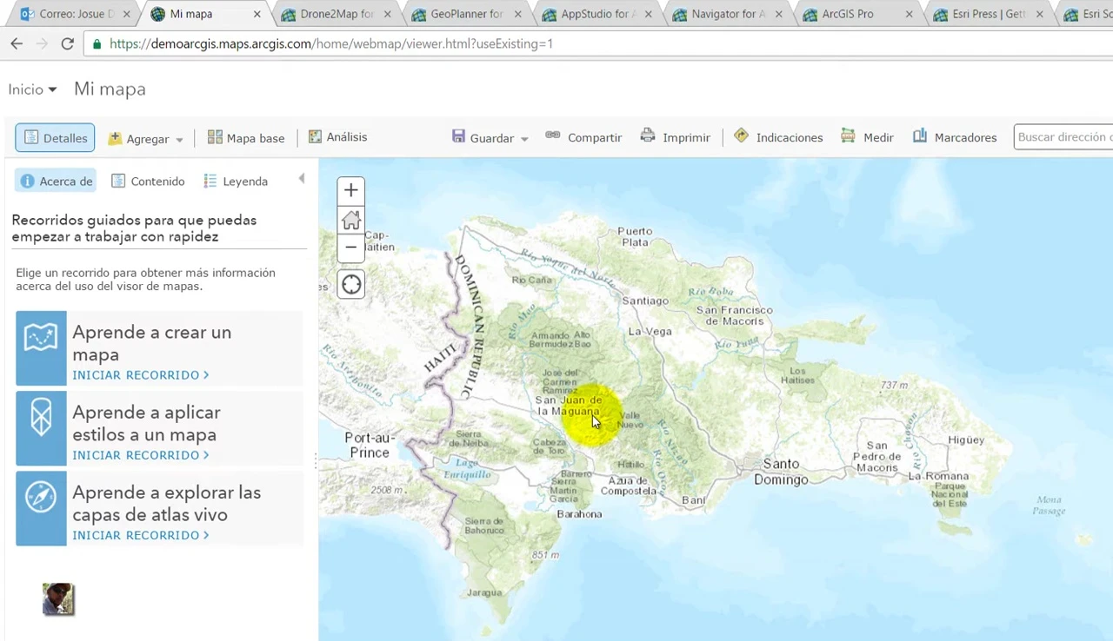
Task: Click the Imprimir button
Action: tap(676, 137)
